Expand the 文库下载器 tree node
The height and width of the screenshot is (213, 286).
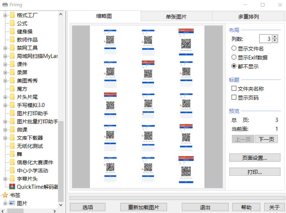pos(5,138)
